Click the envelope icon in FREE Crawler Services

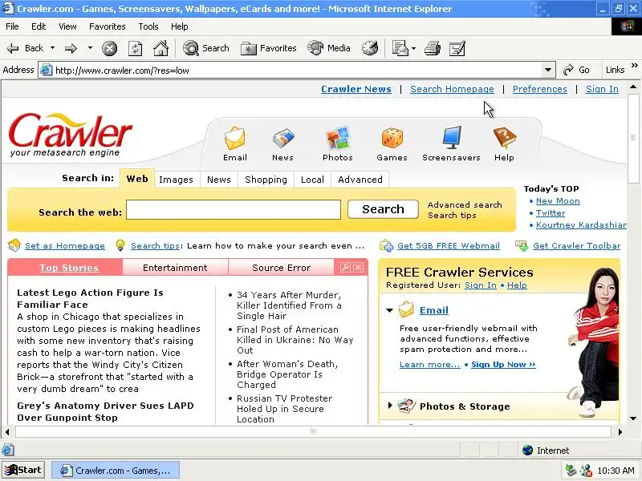[406, 309]
